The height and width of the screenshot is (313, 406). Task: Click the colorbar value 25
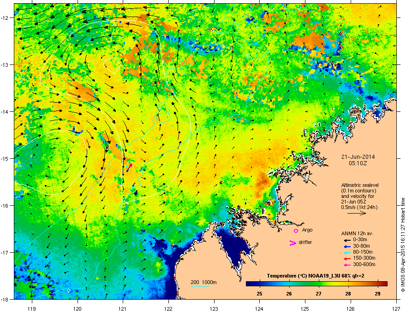tap(259, 294)
